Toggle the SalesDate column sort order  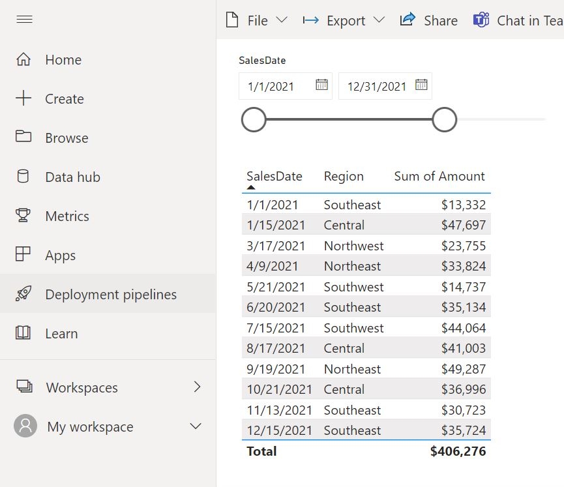click(273, 176)
